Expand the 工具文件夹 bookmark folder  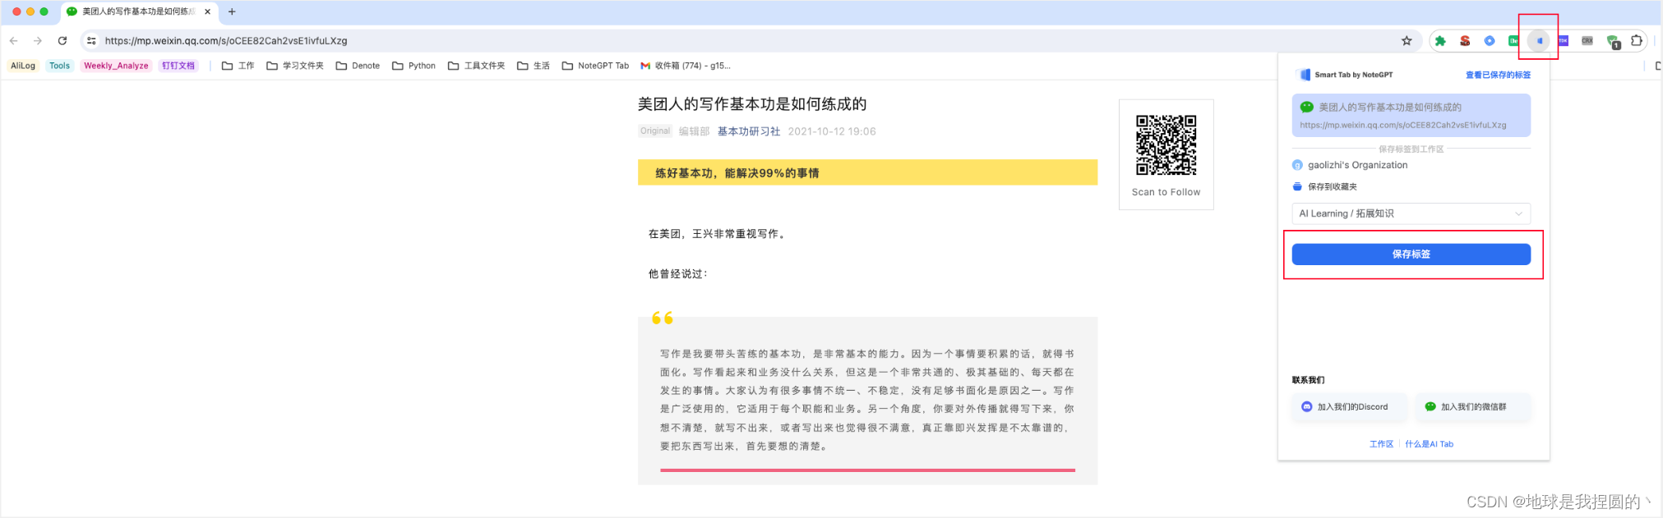click(476, 66)
